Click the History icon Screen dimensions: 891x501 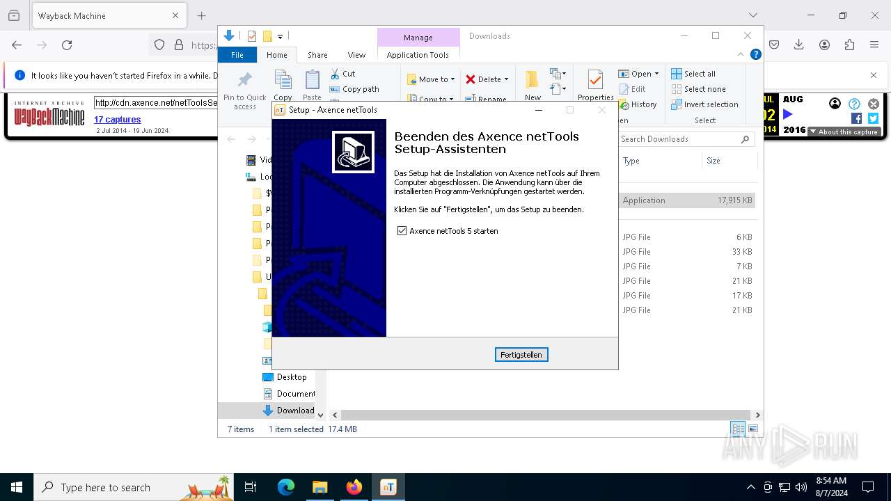pos(624,104)
